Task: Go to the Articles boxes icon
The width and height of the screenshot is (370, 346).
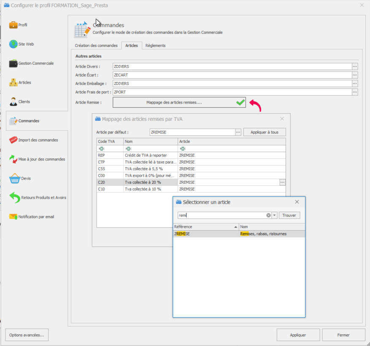Action: tap(13, 82)
